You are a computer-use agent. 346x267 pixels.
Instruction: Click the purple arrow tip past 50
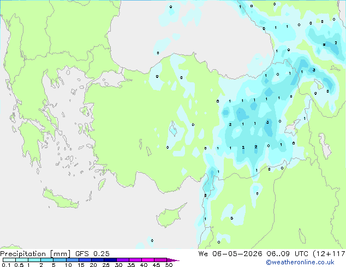173,260
